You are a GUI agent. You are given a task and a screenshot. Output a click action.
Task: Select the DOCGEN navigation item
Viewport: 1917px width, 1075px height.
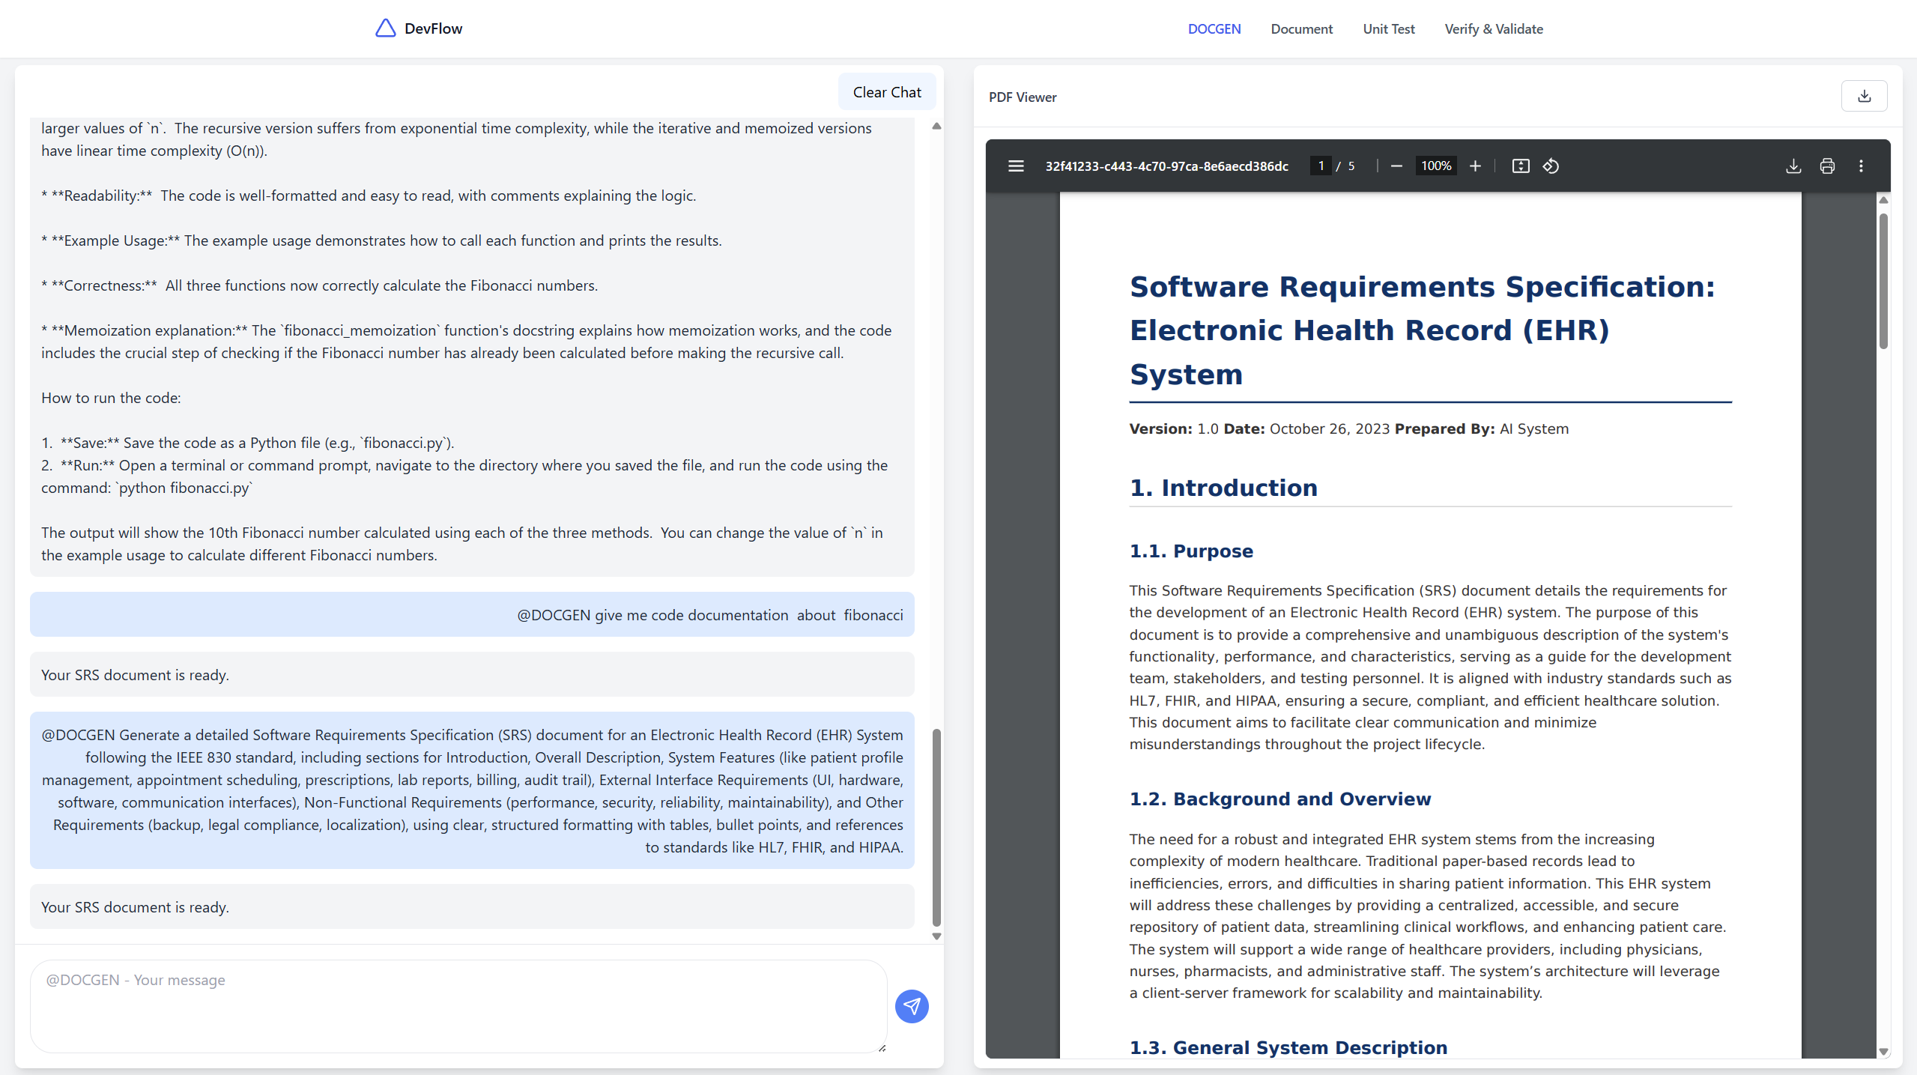tap(1214, 28)
